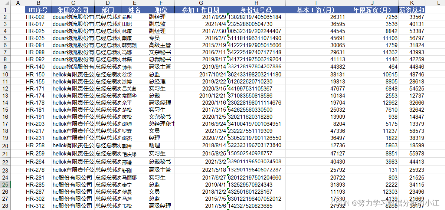Click the name cell 马丽娜
This screenshot has height=210, width=445.
tap(134, 178)
